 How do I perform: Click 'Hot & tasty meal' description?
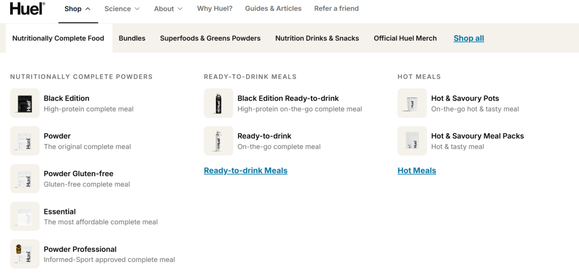click(457, 147)
